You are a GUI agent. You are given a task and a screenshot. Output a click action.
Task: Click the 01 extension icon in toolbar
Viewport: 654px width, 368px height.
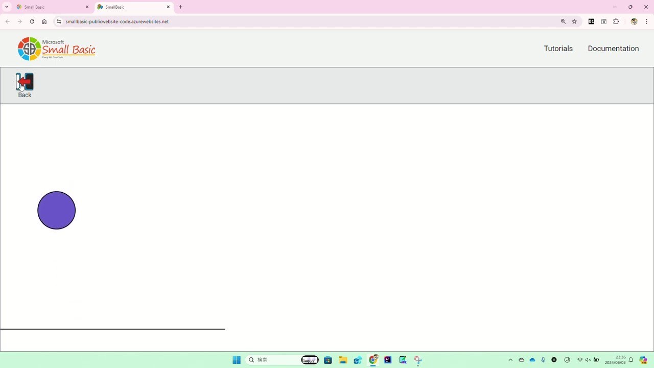591,21
